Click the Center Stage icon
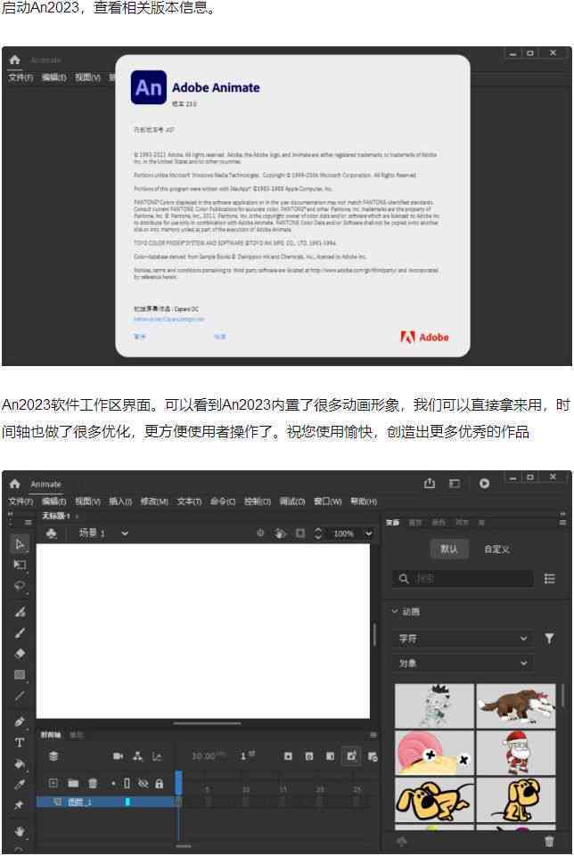 [x=260, y=533]
